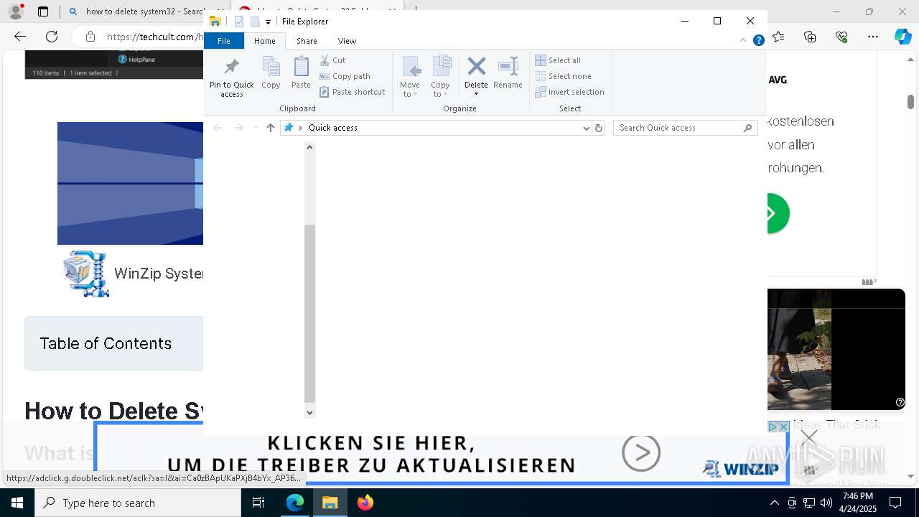Switch to the Home ribbon tab
Image resolution: width=919 pixels, height=517 pixels.
[264, 41]
